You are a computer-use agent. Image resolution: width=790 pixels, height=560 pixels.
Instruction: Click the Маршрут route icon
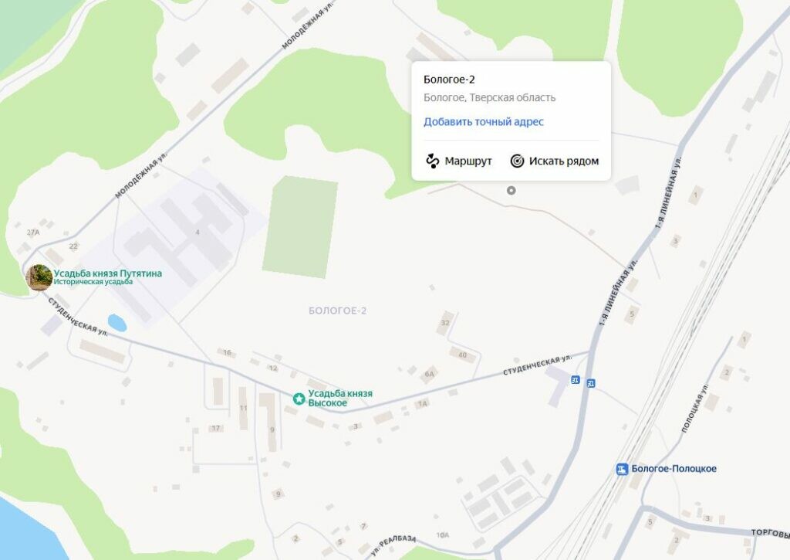[x=432, y=161]
